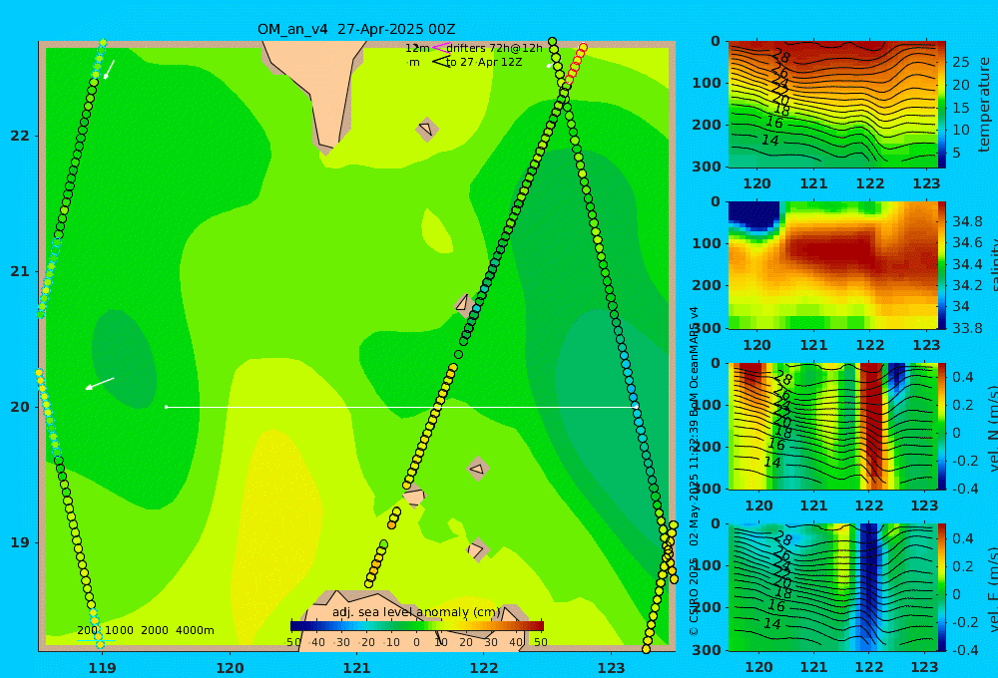The height and width of the screenshot is (678, 998).
Task: Click longitude label '122' below the map
Action: click(484, 668)
